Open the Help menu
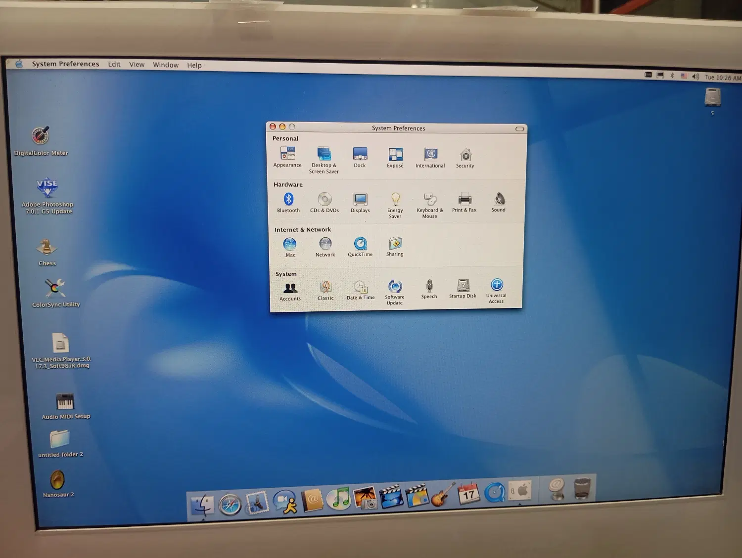This screenshot has height=558, width=742. point(194,65)
